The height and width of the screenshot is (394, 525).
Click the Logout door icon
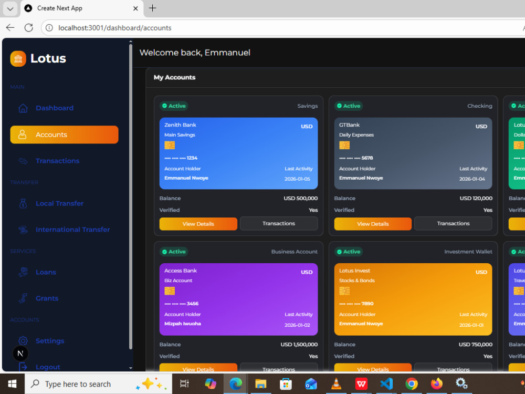[x=23, y=367]
